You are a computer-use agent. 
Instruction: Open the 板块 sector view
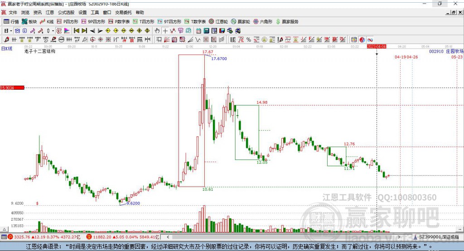pyautogui.click(x=29, y=22)
